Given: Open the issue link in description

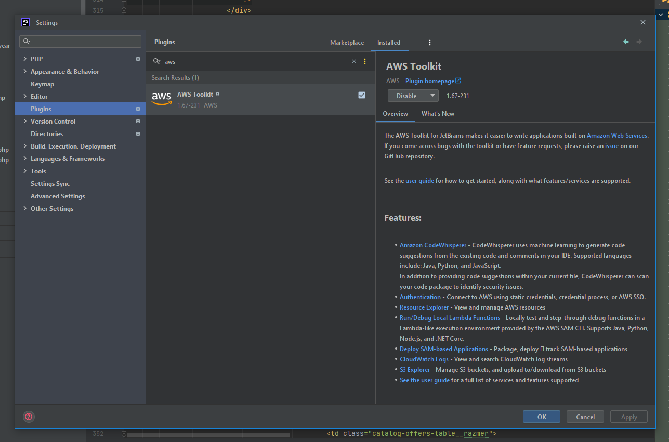Looking at the screenshot, I should pyautogui.click(x=612, y=146).
